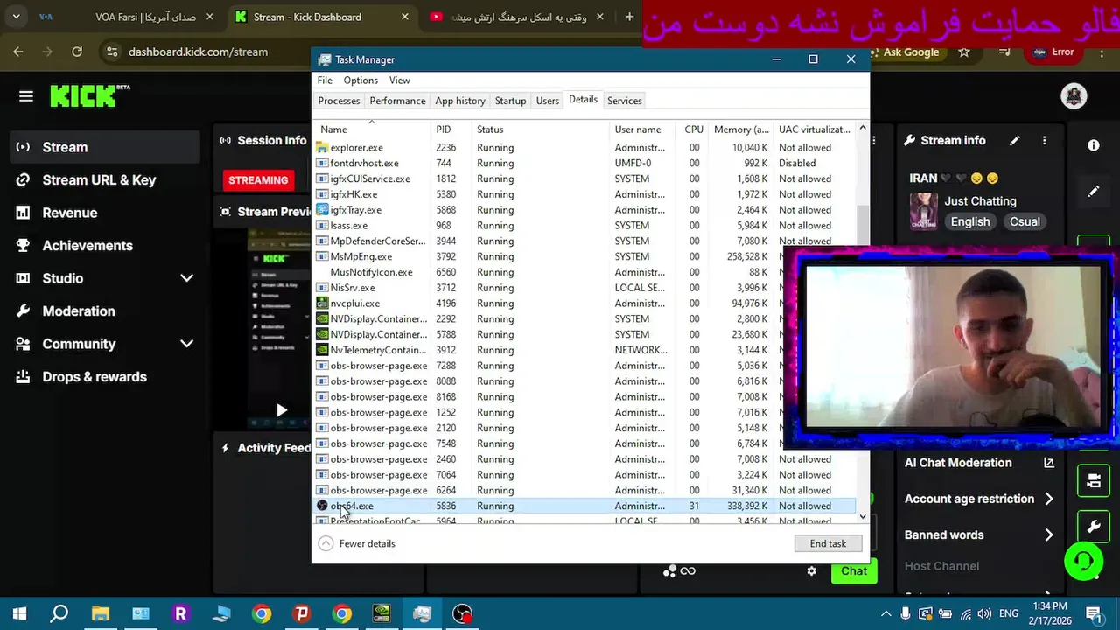
Task: Collapse Task Manager with Fewer details
Action: [357, 543]
